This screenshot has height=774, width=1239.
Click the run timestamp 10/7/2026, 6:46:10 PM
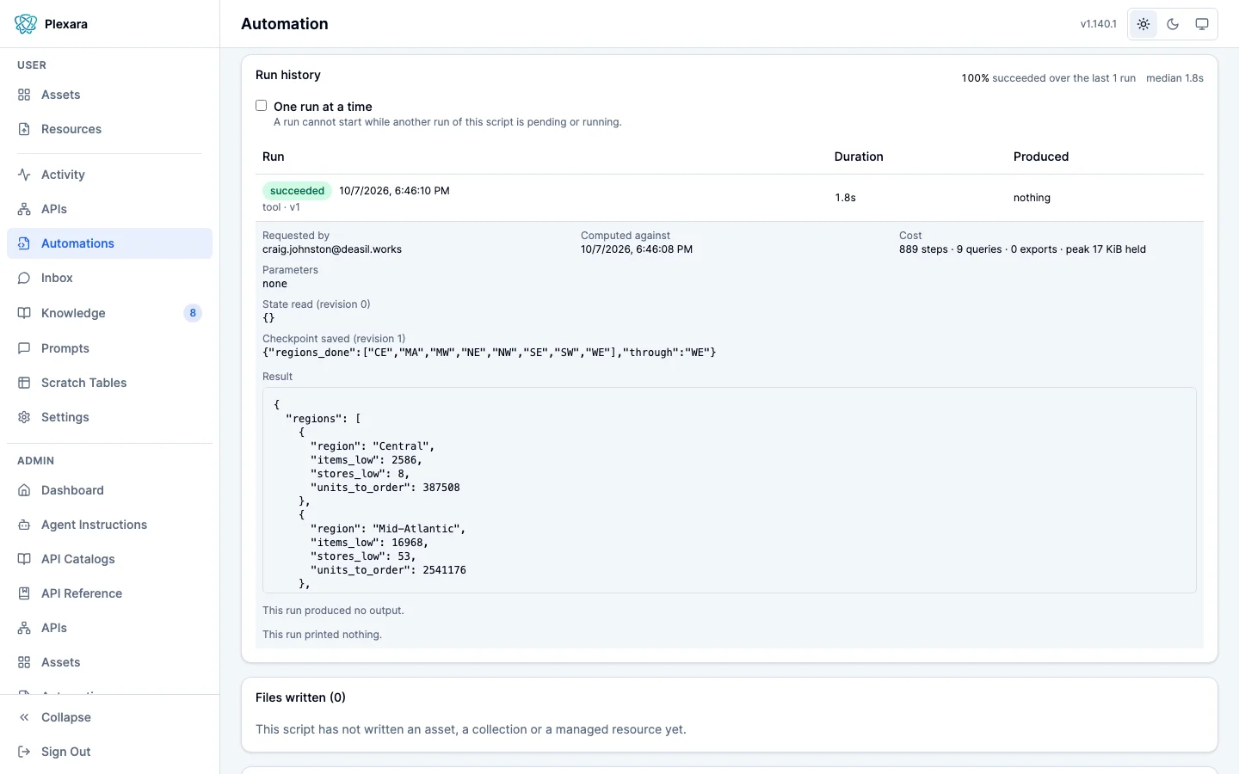(x=394, y=191)
